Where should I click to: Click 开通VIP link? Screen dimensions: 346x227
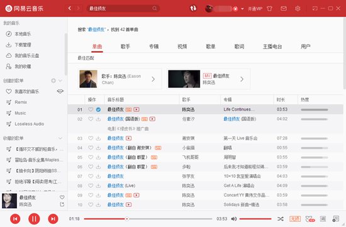click(255, 9)
